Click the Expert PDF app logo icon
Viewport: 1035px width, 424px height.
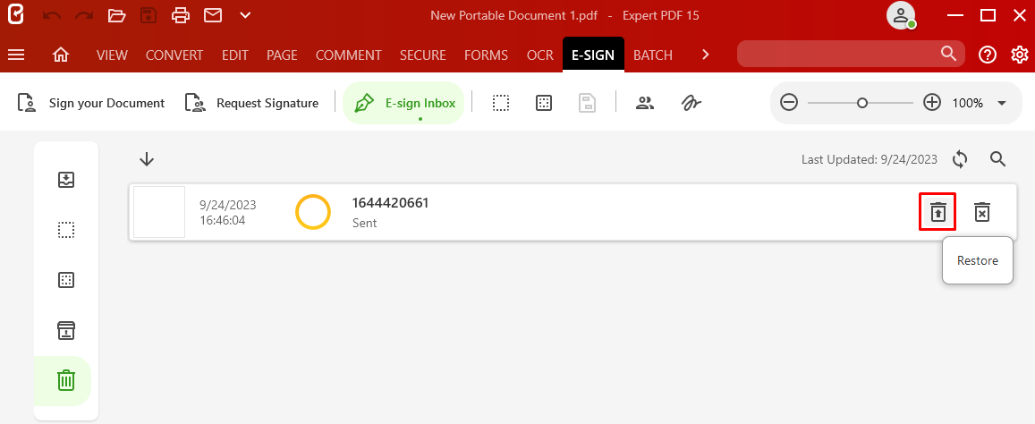click(15, 14)
